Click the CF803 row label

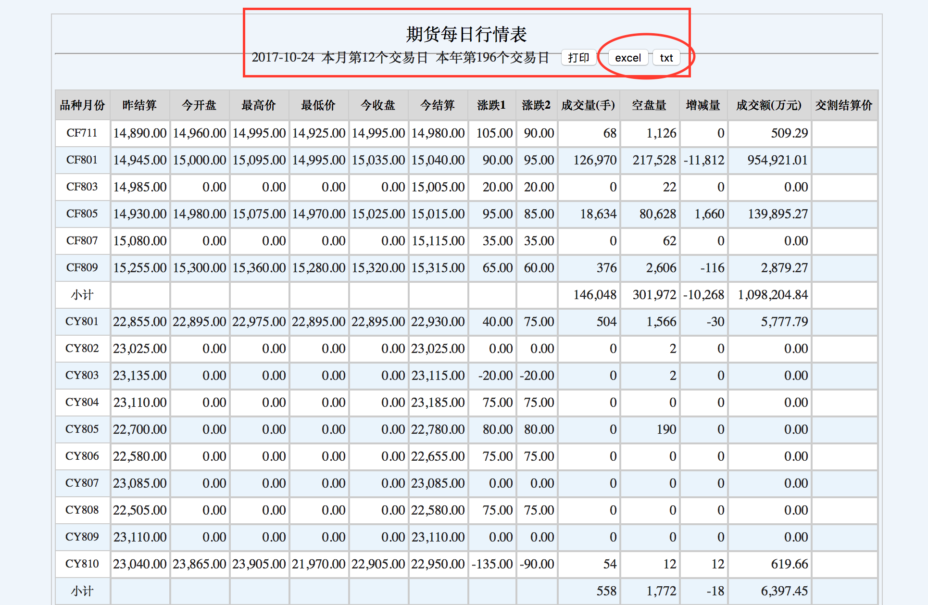82,187
